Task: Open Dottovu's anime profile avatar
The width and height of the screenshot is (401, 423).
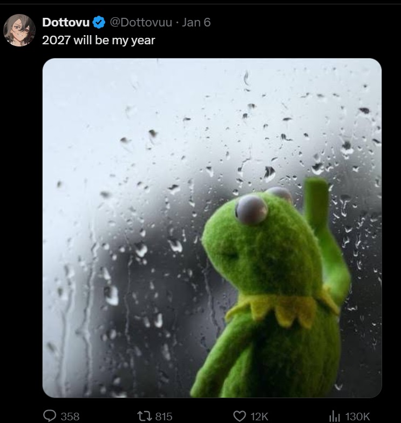Action: 19,30
